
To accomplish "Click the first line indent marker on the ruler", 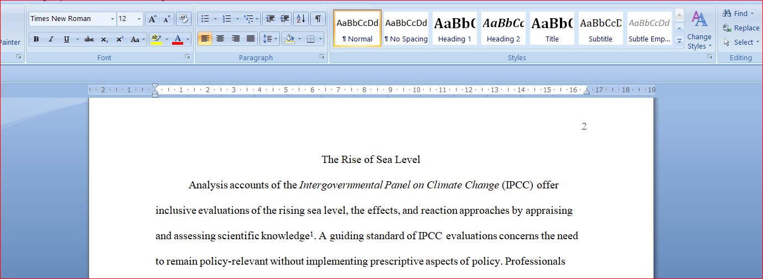I will (x=155, y=86).
